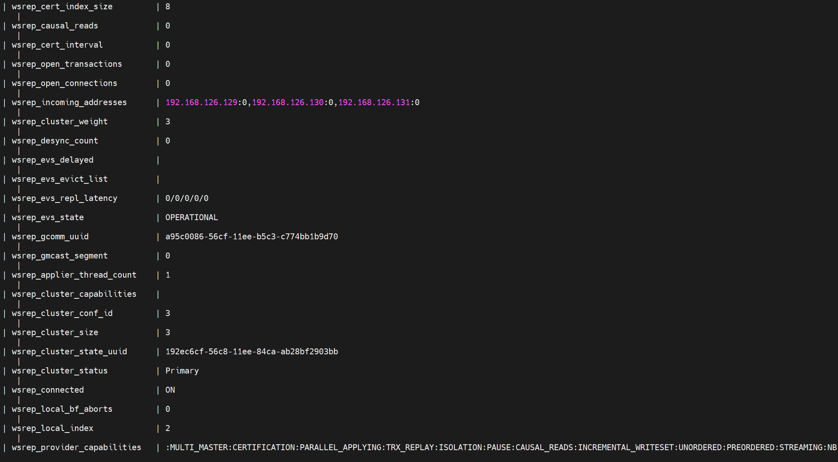Click the wsrep_connected ON value
This screenshot has width=838, height=462.
[x=170, y=390]
